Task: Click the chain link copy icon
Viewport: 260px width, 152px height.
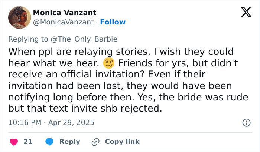Action: click(x=95, y=142)
